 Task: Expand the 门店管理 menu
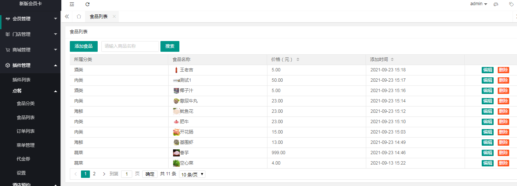pyautogui.click(x=55, y=34)
